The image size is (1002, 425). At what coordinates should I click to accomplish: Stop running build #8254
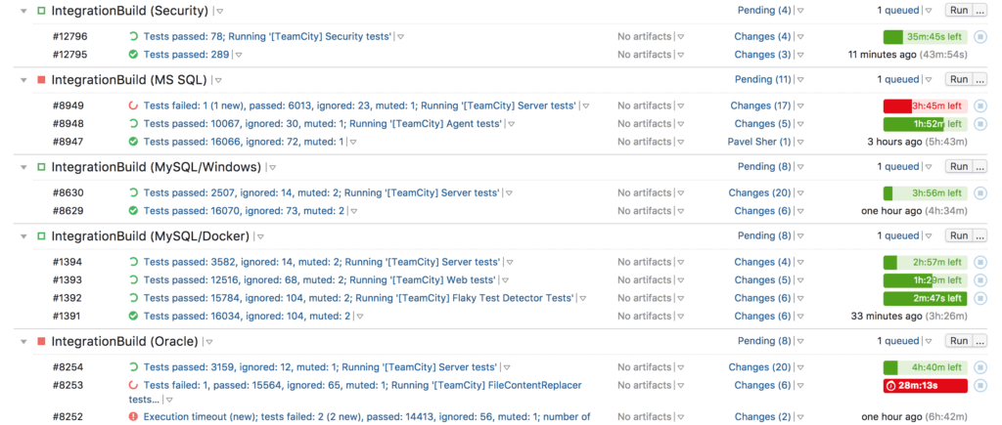[980, 367]
